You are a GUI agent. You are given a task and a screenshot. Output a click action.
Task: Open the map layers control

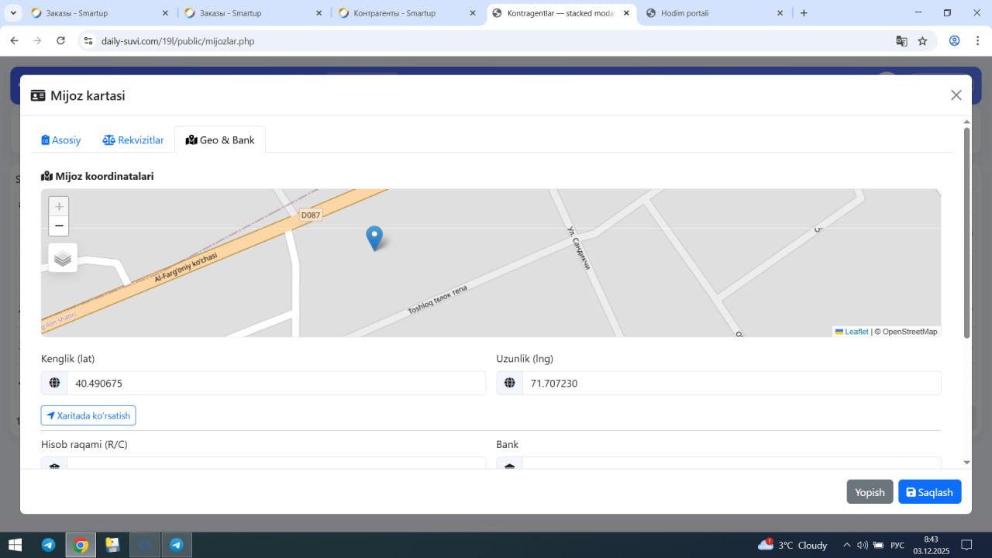[63, 258]
